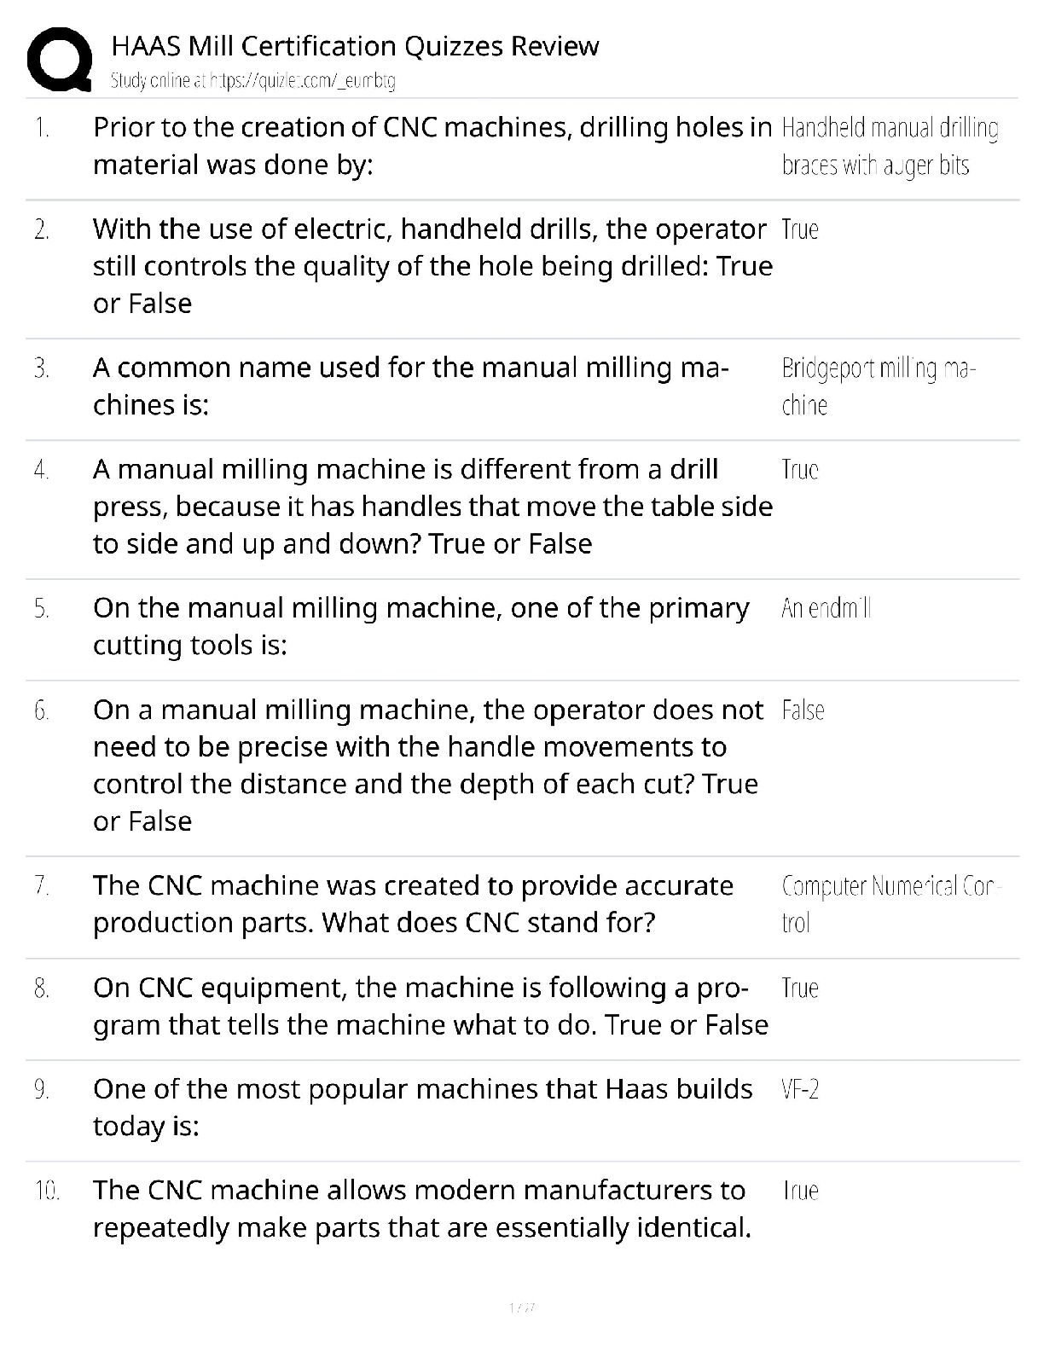1044x1351 pixels.
Task: Click the 'An endmill' answer
Action: pos(826,609)
